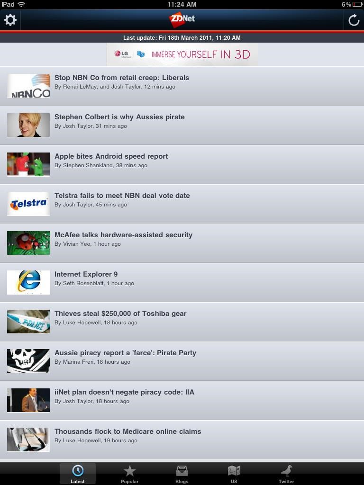The image size is (364, 485).
Task: Open the Twitter bird icon tab
Action: pyautogui.click(x=286, y=474)
